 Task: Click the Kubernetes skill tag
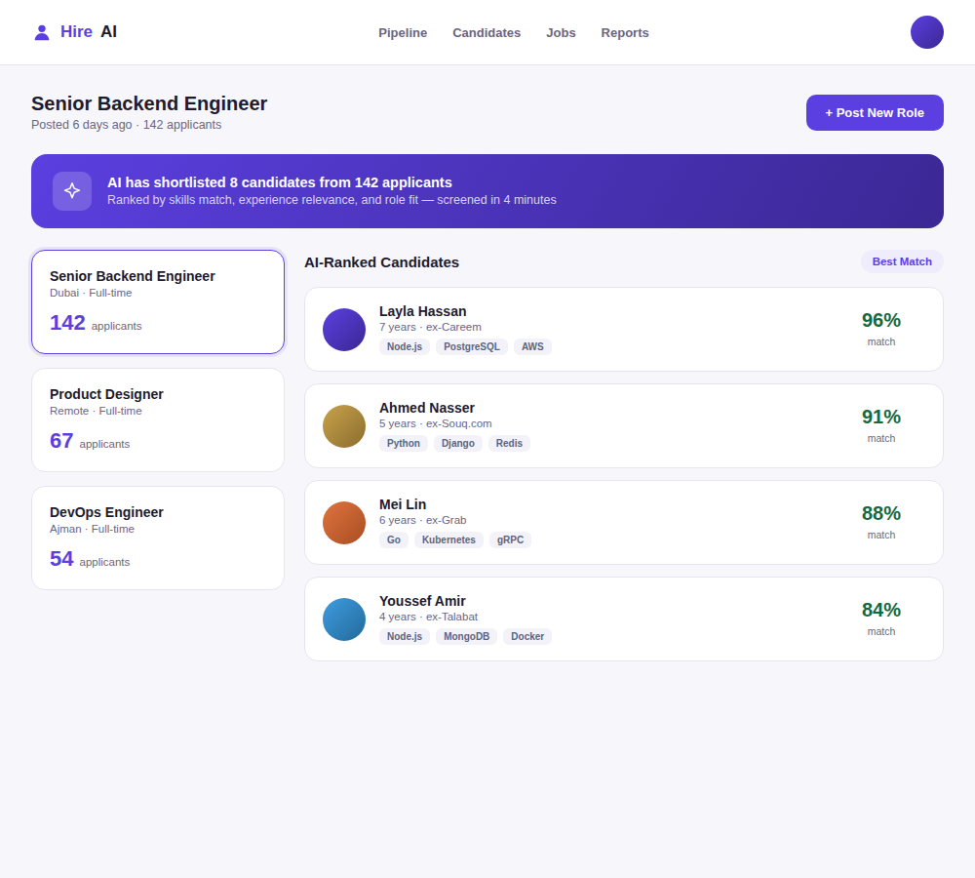click(x=448, y=539)
